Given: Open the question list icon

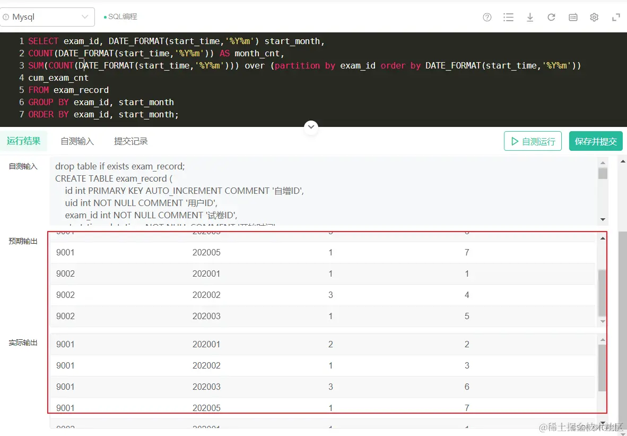Looking at the screenshot, I should click(x=508, y=17).
